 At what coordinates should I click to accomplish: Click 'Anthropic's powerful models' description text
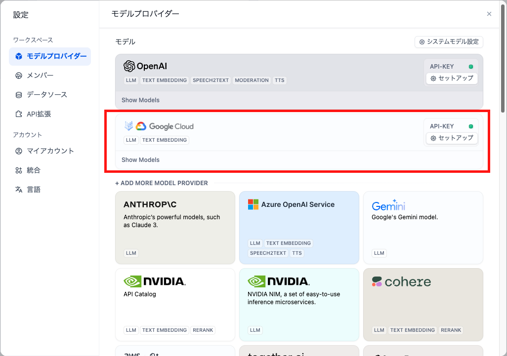point(171,221)
